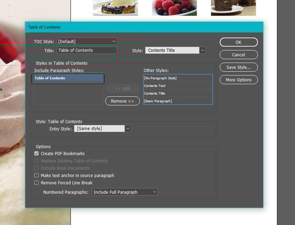Select Table of Contents in included styles

[x=68, y=78]
